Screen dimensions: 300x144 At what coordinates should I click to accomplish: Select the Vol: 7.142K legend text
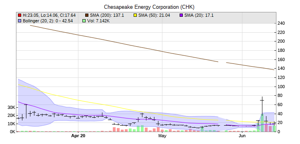98,21
